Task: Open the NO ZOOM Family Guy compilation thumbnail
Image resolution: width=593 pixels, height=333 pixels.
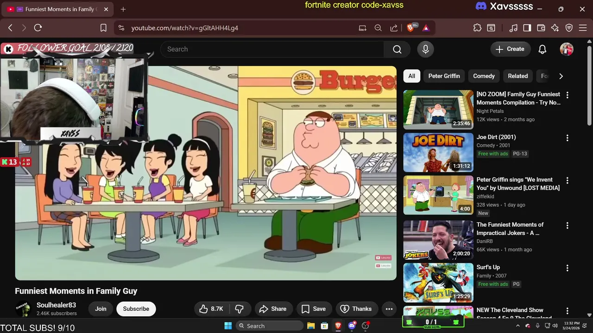Action: [x=438, y=110]
